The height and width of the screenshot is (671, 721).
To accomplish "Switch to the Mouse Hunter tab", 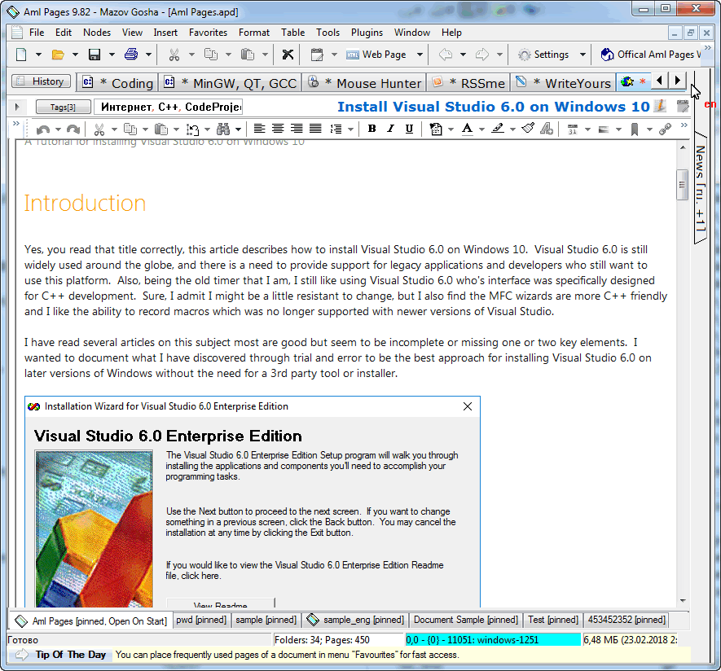I will (364, 83).
